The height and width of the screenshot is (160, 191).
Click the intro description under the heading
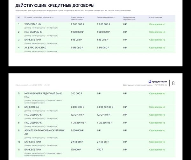click(74, 10)
